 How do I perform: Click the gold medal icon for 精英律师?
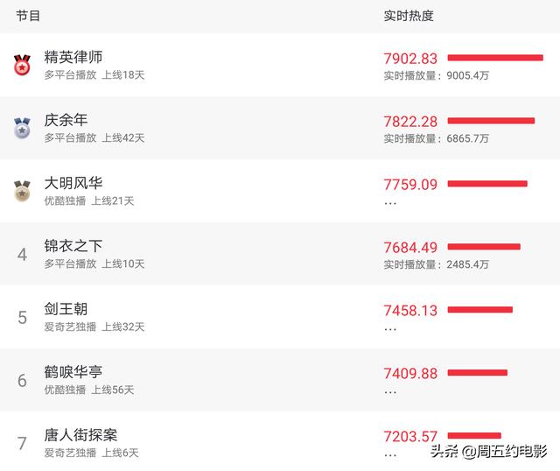(x=22, y=65)
